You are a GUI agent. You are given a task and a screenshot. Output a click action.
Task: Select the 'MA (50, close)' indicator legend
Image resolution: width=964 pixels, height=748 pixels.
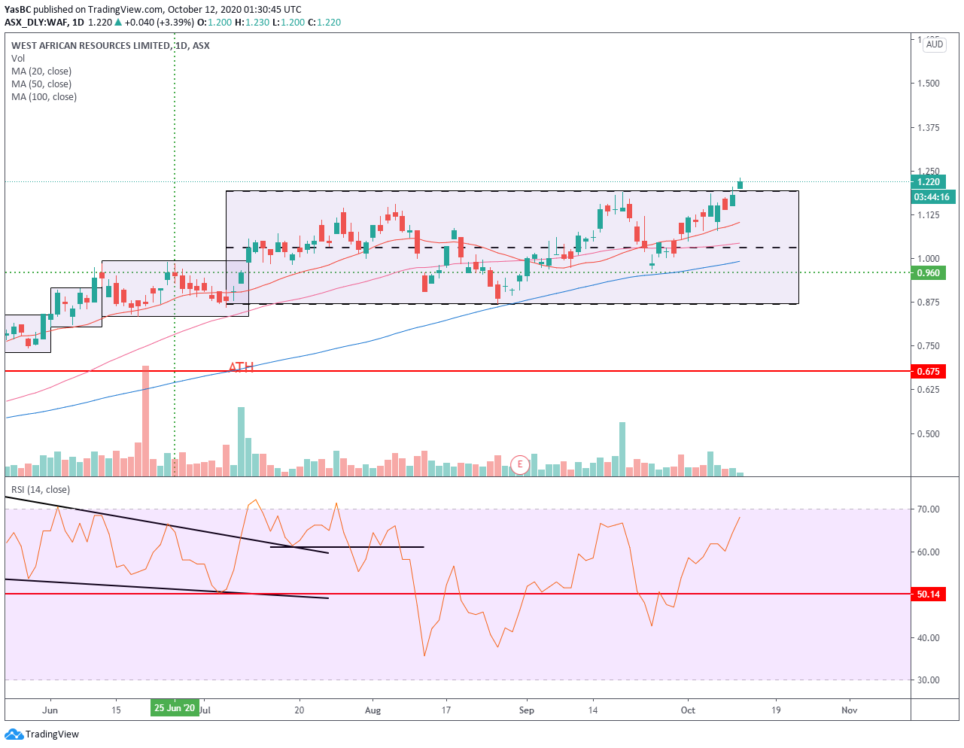pyautogui.click(x=41, y=84)
